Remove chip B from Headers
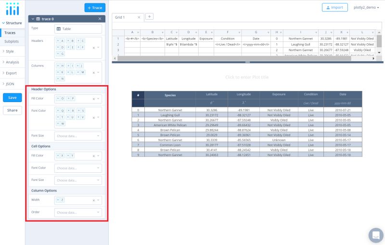The width and height of the screenshot is (385, 245). pyautogui.click(x=68, y=41)
